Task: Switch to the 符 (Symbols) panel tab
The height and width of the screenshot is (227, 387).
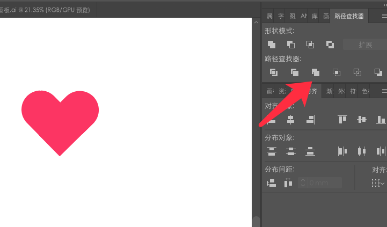Action: [x=353, y=91]
